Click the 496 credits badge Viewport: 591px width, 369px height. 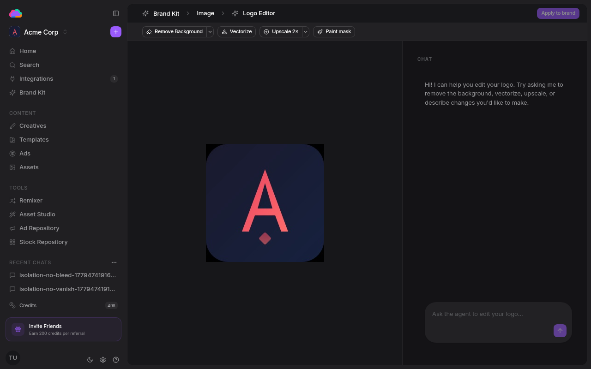coord(111,305)
